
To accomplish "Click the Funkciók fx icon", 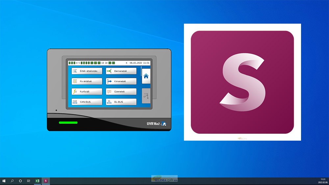I will (x=75, y=92).
